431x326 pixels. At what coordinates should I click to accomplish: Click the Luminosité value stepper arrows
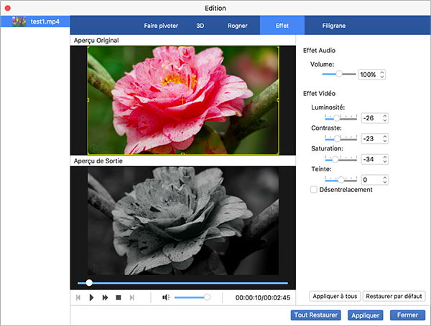tap(385, 118)
